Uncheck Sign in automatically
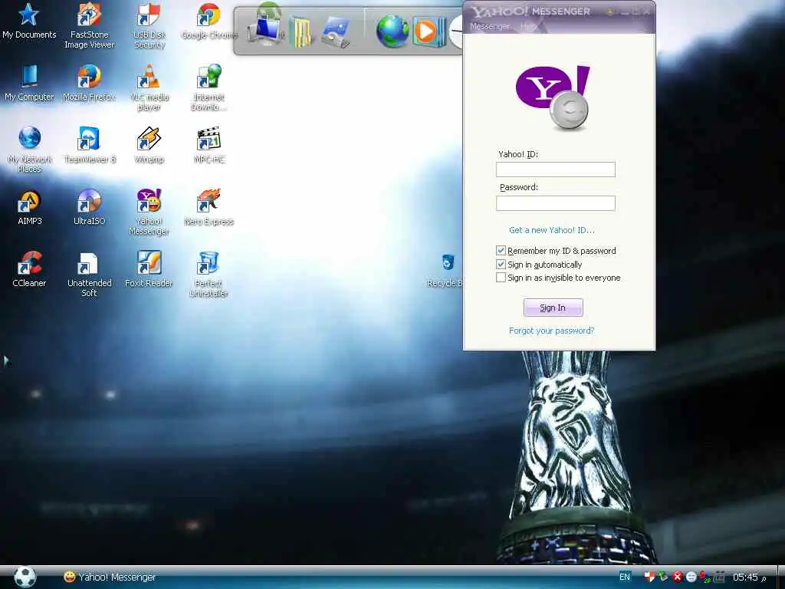The width and height of the screenshot is (785, 589). tap(501, 265)
